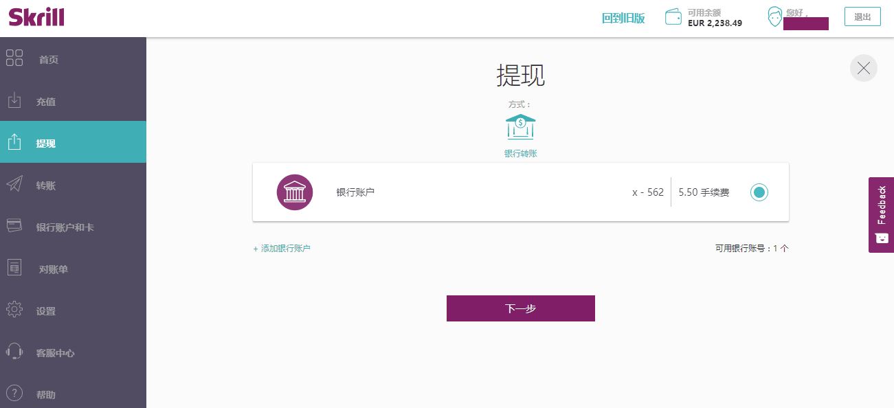Viewport: 894px width, 408px height.
Task: Click the 下一步 next button
Action: [x=521, y=308]
